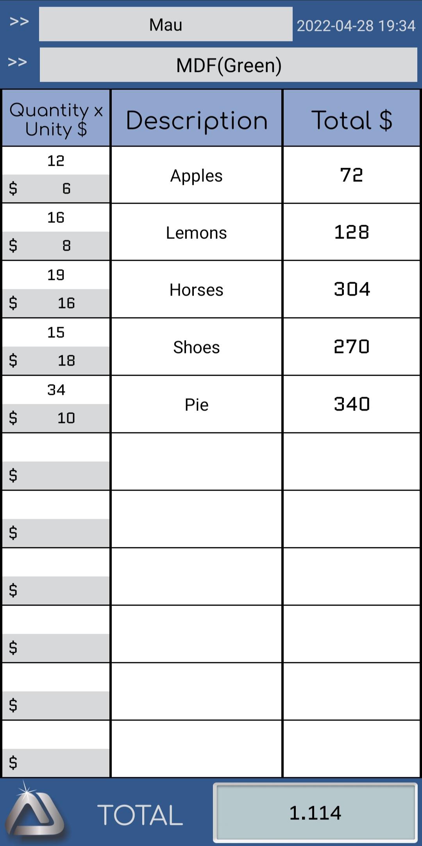Open the MDF(Green) selector field

(229, 65)
